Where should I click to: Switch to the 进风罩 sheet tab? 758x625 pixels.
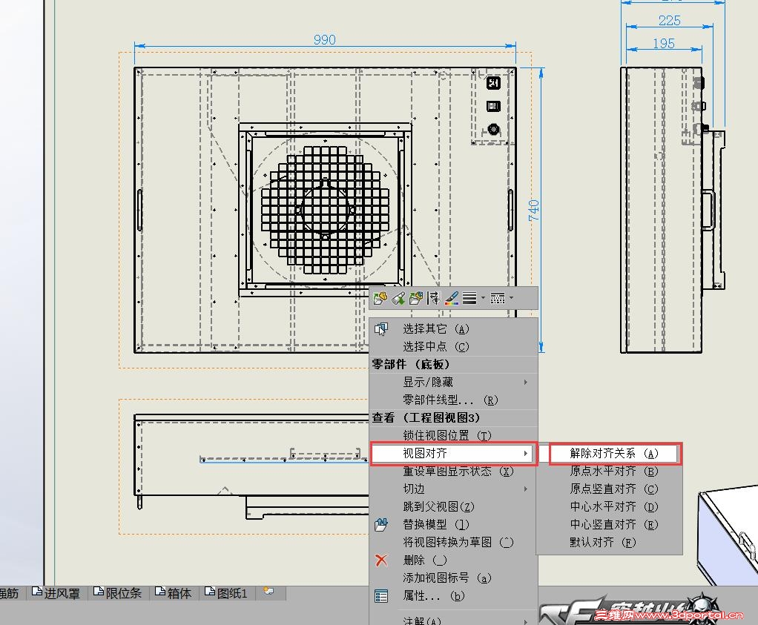[56, 592]
